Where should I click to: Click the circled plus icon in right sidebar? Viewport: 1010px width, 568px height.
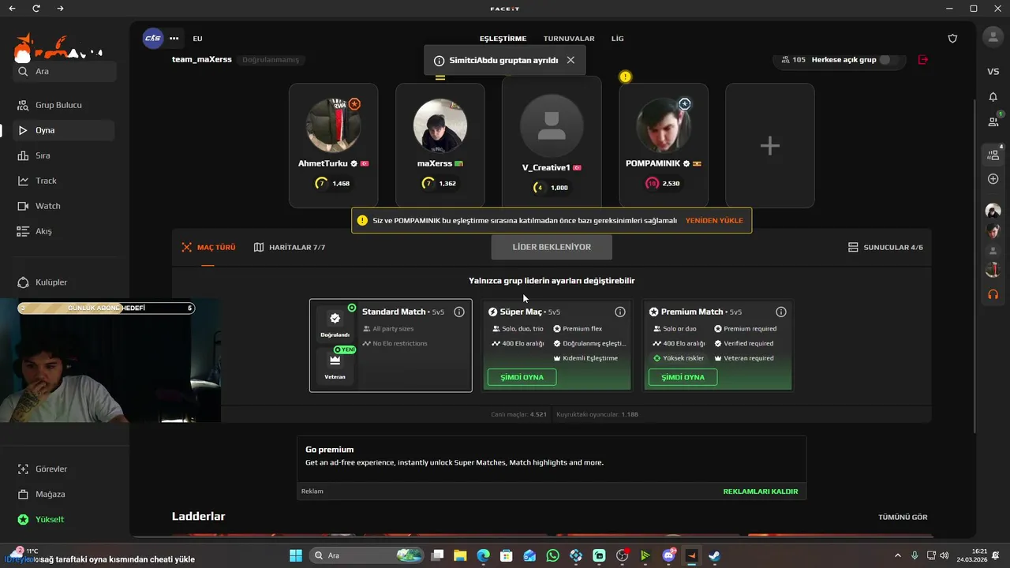(x=993, y=179)
